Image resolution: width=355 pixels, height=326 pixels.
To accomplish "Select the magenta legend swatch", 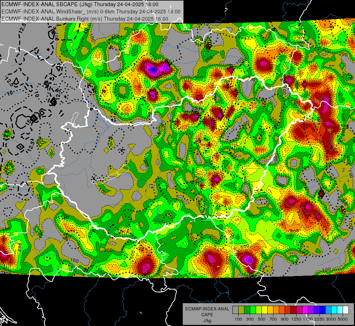I will click(x=305, y=310).
